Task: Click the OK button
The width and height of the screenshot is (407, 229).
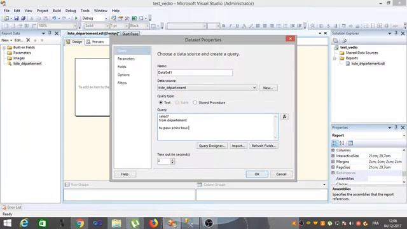Action: [257, 174]
